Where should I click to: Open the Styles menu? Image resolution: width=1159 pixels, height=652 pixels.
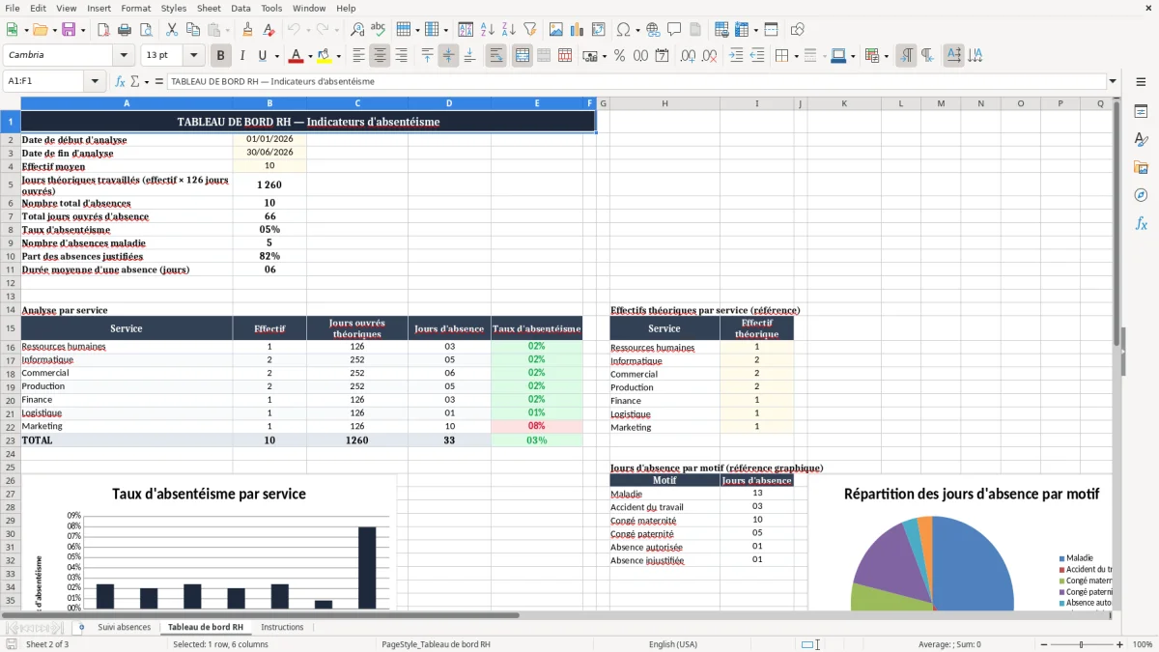click(174, 8)
